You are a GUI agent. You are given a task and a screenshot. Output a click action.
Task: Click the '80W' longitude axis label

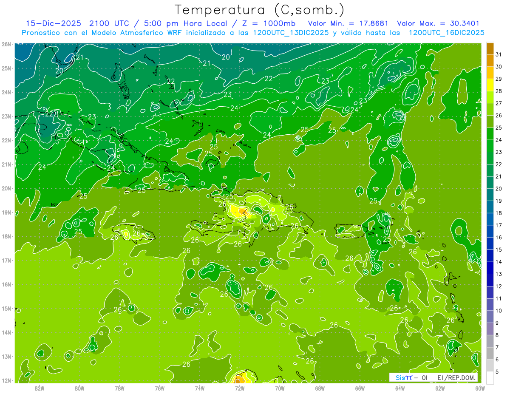point(79,388)
